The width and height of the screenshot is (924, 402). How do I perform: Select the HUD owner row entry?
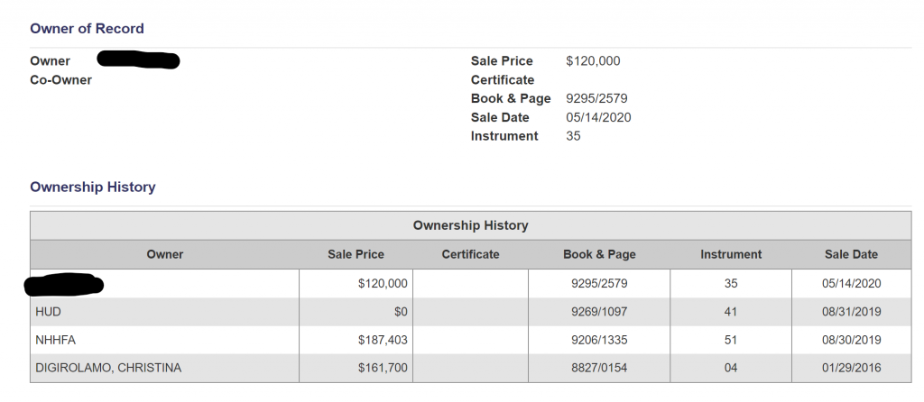[48, 312]
